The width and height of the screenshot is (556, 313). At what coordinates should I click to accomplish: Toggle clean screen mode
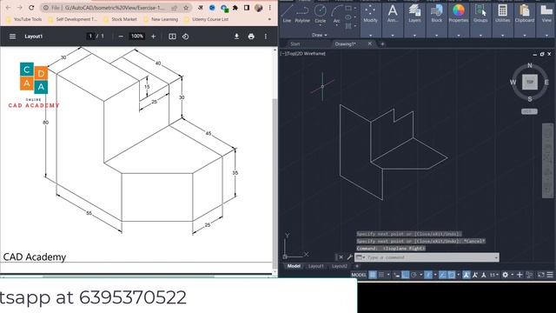(x=540, y=275)
